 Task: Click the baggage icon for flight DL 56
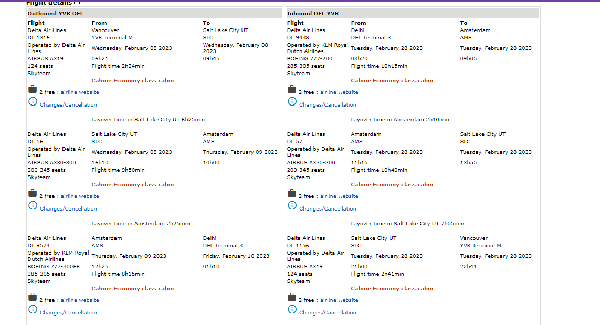click(33, 194)
